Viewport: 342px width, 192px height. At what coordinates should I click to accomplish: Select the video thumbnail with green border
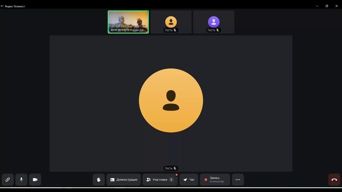point(128,22)
